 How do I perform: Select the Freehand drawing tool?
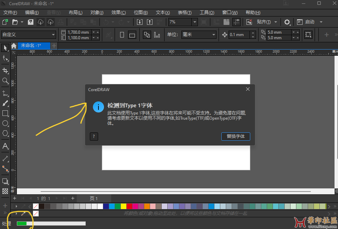5,93
